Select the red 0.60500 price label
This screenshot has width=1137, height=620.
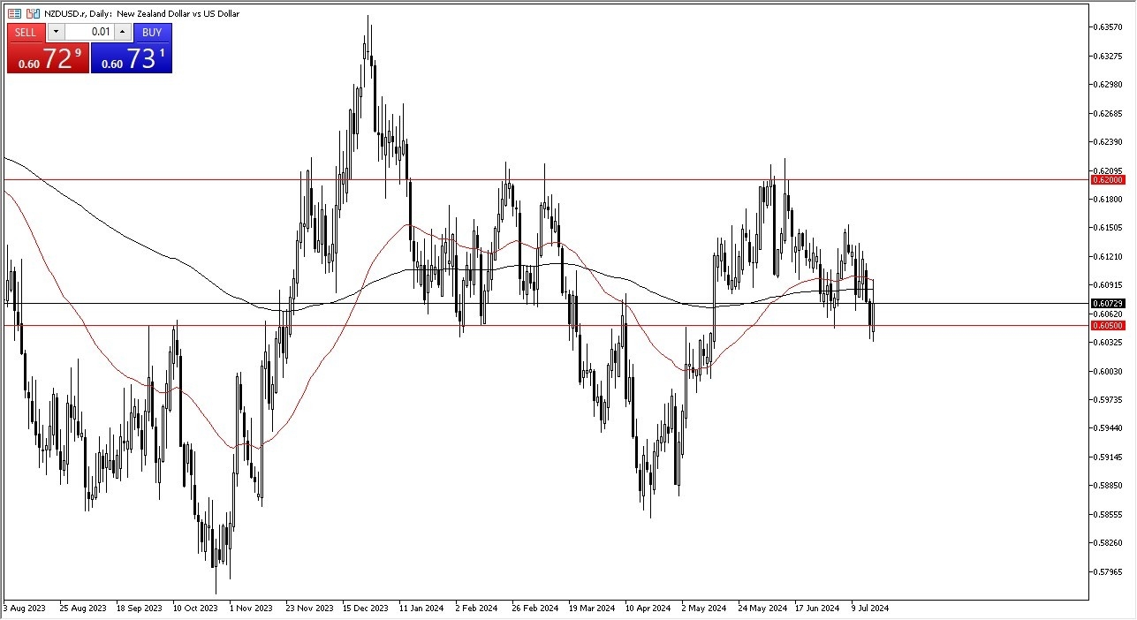coord(1107,325)
